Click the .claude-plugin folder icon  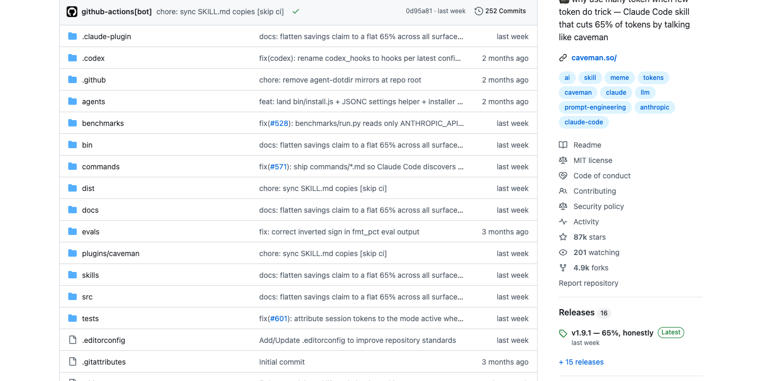72,37
